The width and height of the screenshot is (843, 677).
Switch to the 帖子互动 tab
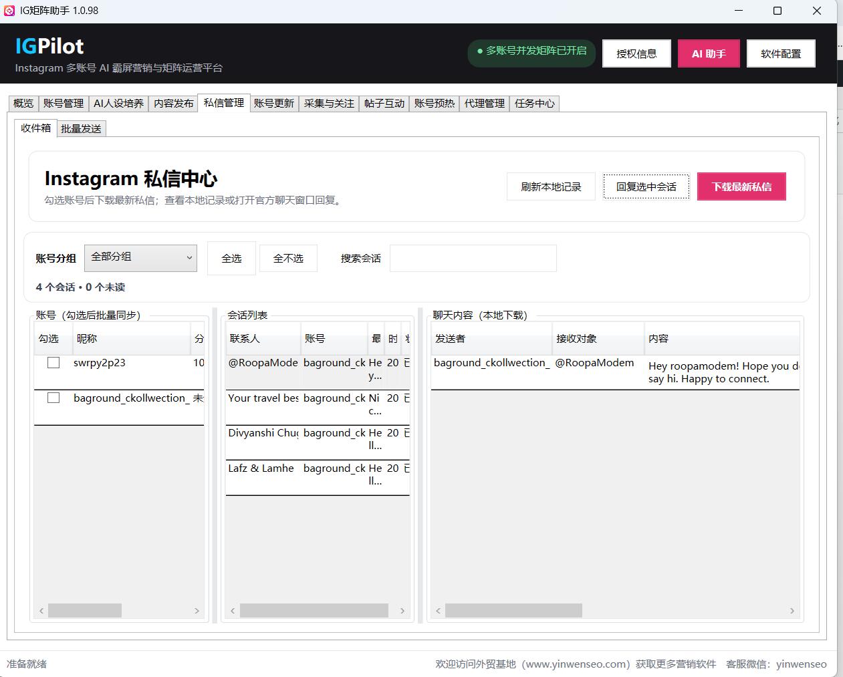(384, 103)
